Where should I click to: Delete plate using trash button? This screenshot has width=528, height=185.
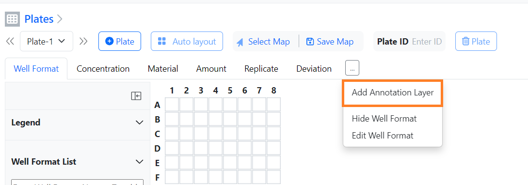tap(476, 41)
